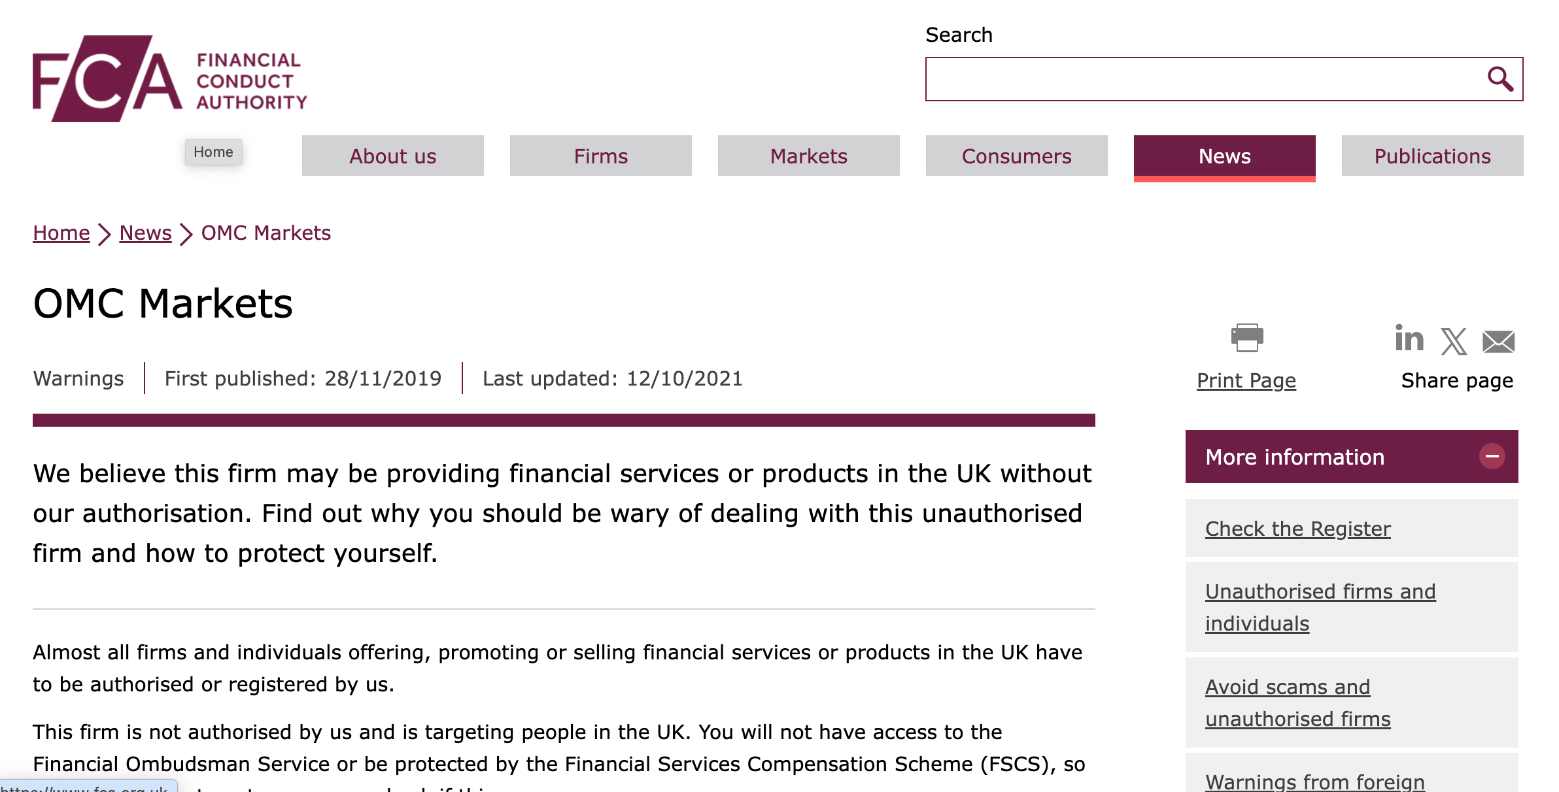Viewport: 1559px width, 792px height.
Task: Select the News navigation tab
Action: 1224,156
